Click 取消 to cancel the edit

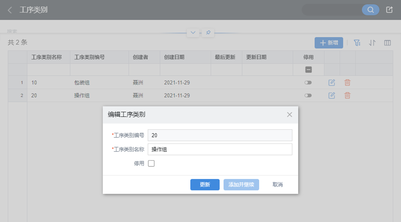point(278,184)
